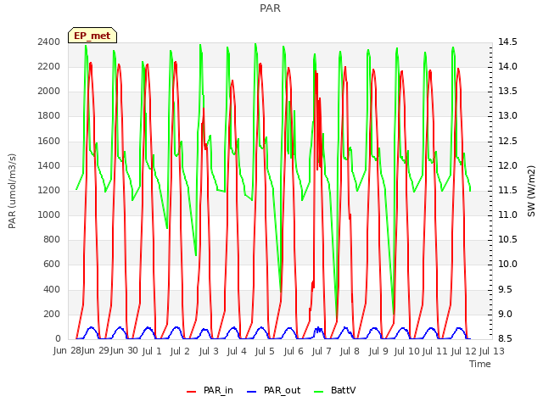543x407 pixels.
Task: Click the 600 left axis tick value
Action: point(52,264)
